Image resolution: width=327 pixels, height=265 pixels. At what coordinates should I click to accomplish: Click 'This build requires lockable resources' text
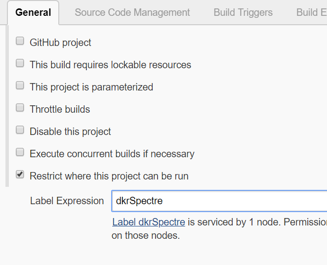tap(110, 65)
